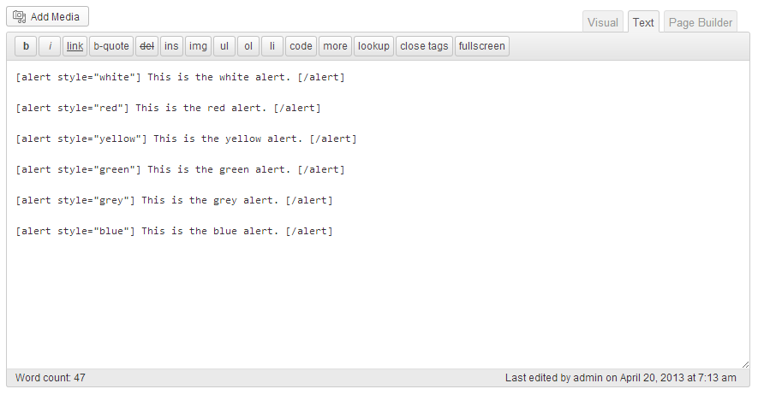Insert an image with the img button
This screenshot has height=395, width=758.
click(198, 46)
